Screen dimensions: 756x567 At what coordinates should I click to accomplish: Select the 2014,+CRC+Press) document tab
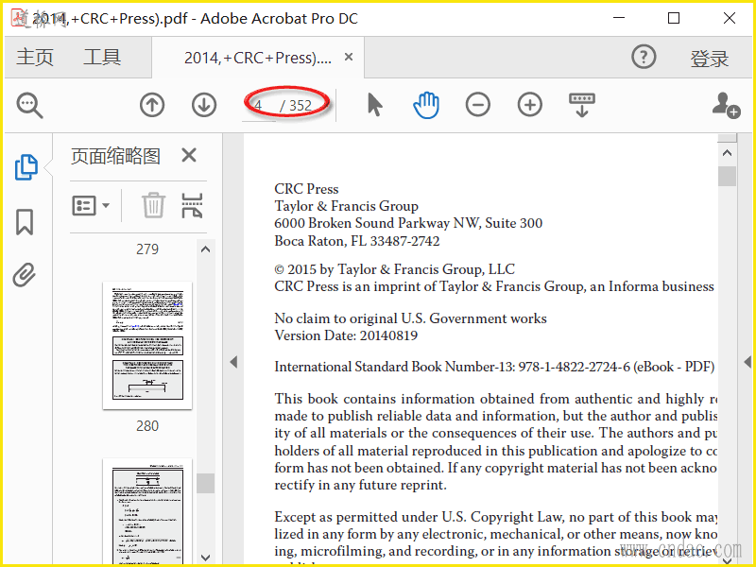pos(257,58)
